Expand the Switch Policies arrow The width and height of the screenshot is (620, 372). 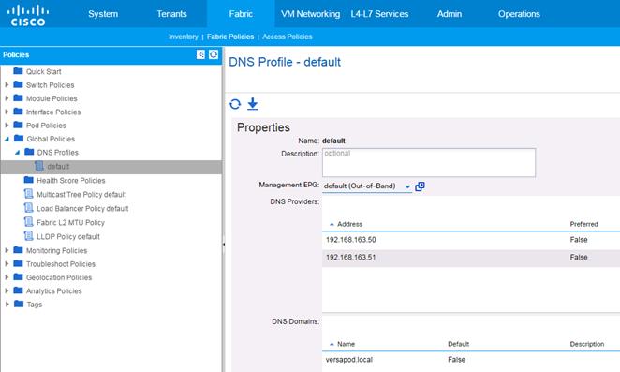pyautogui.click(x=7, y=84)
